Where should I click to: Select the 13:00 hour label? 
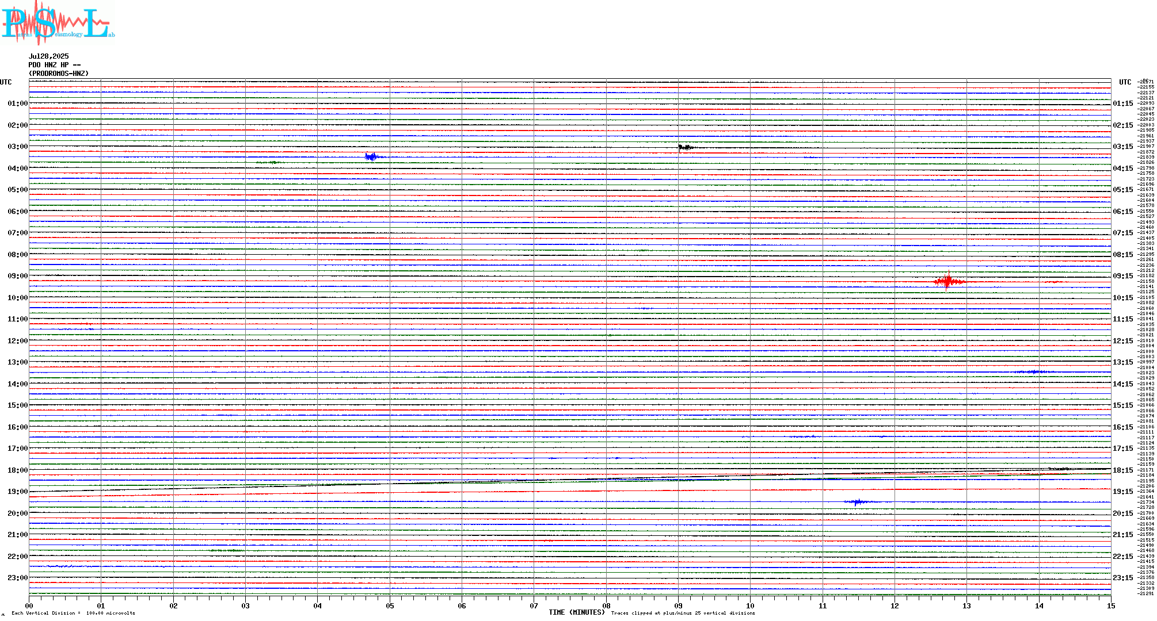coord(18,362)
